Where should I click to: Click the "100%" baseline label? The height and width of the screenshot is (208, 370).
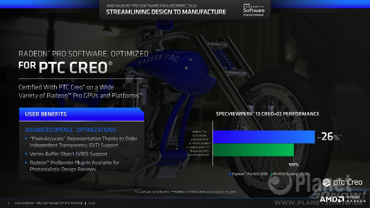click(x=294, y=165)
